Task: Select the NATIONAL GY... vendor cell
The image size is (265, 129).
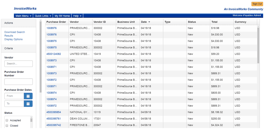Action: pos(81,112)
